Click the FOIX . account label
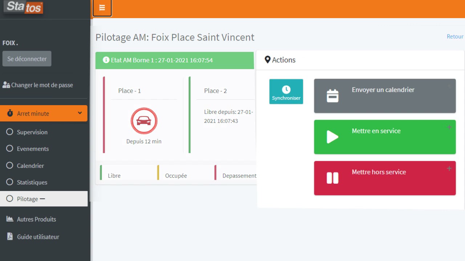The image size is (465, 261). 10,43
